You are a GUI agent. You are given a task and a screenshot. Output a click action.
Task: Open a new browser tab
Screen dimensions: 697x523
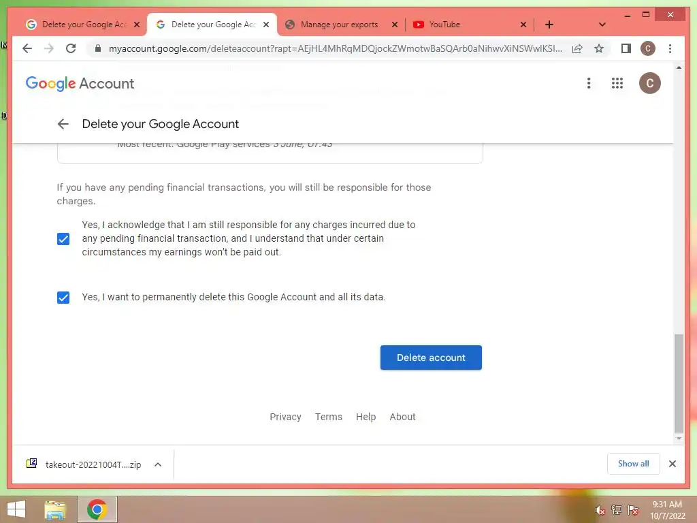tap(549, 25)
